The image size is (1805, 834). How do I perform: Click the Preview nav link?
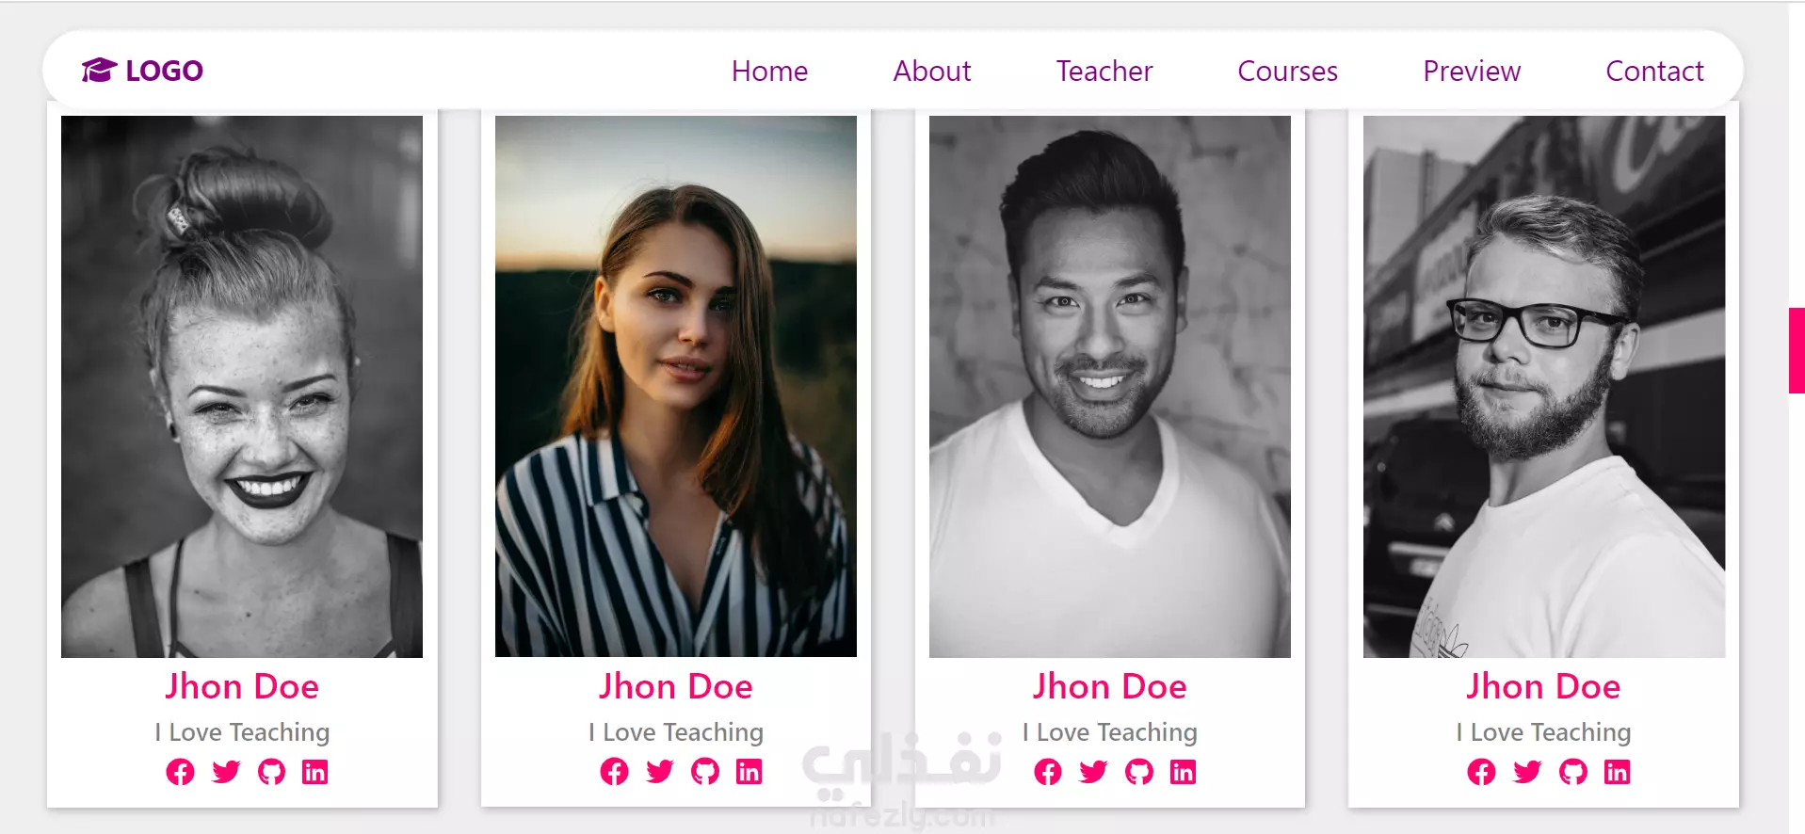pos(1472,71)
